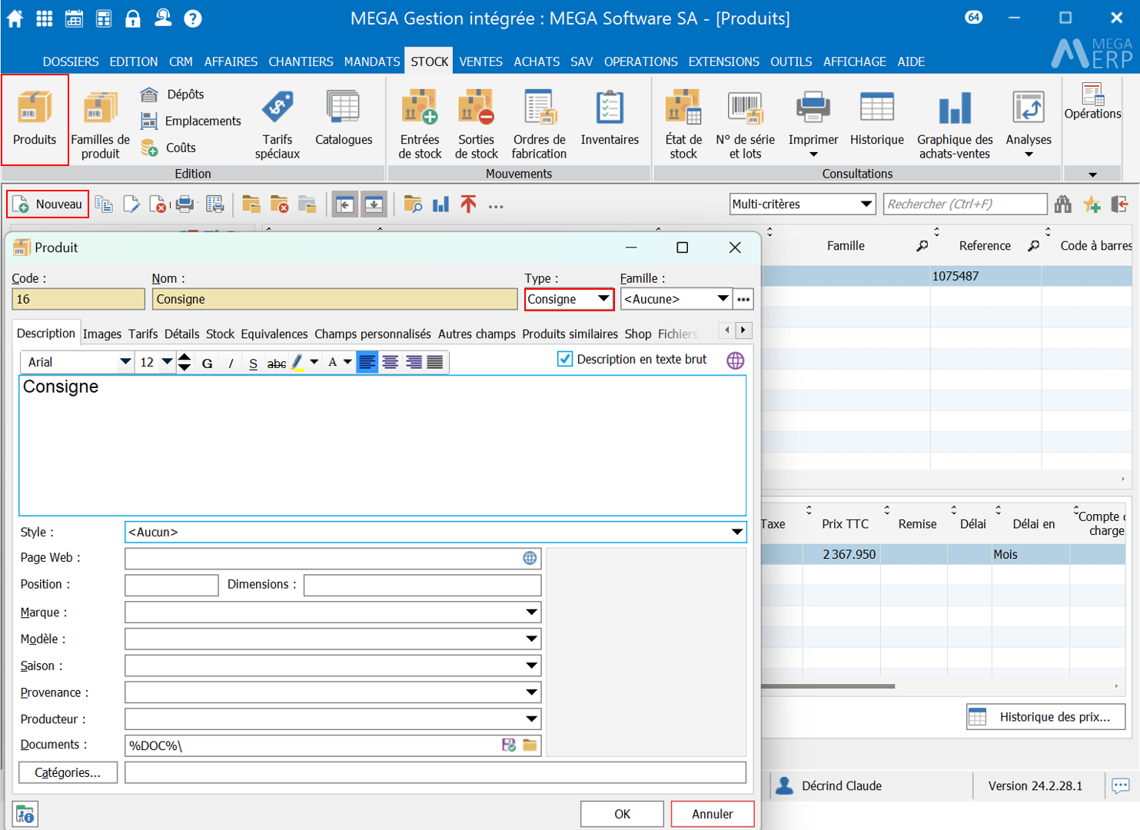Image resolution: width=1140 pixels, height=830 pixels.
Task: Open the Type dropdown showing Consigne
Action: pos(603,299)
